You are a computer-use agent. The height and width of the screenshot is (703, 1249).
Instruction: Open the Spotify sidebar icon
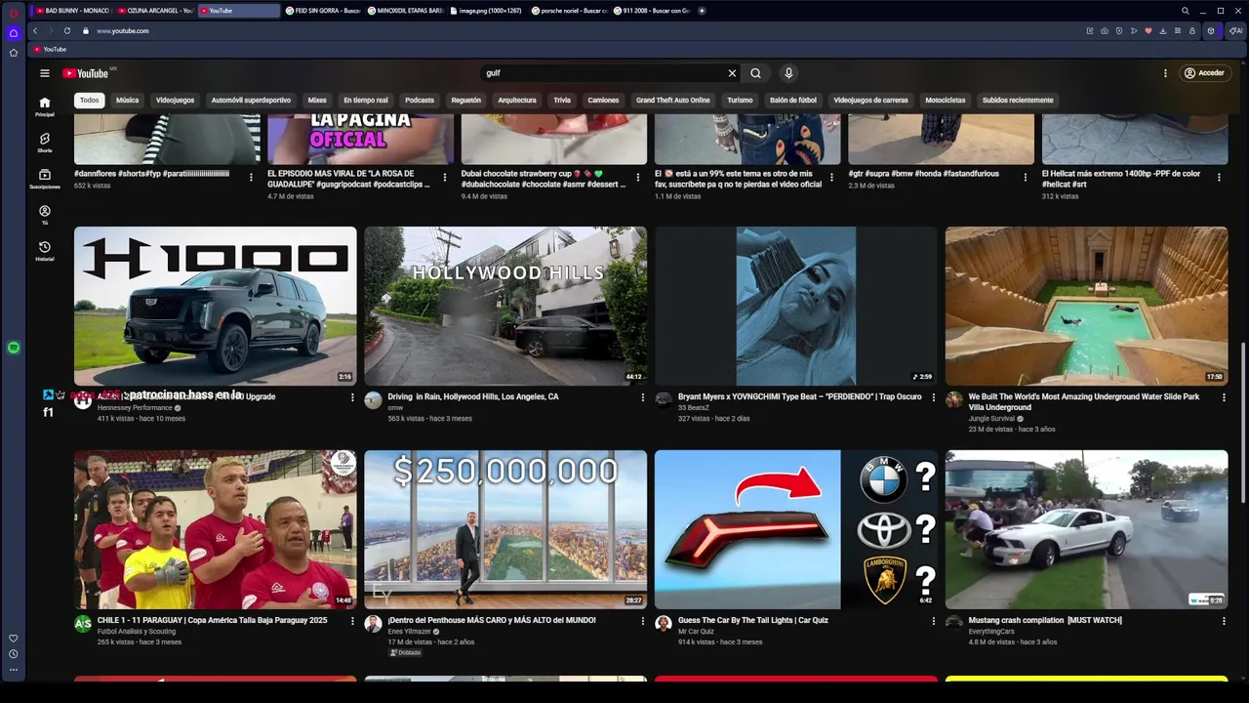pyautogui.click(x=14, y=348)
